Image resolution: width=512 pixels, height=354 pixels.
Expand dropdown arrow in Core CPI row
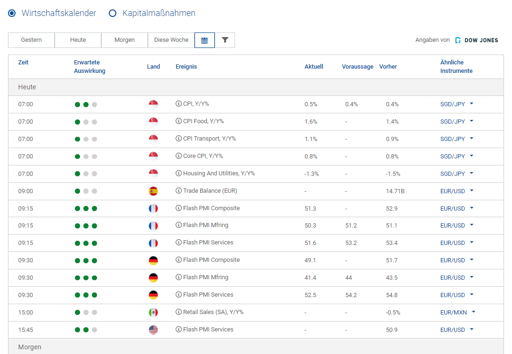pos(471,156)
